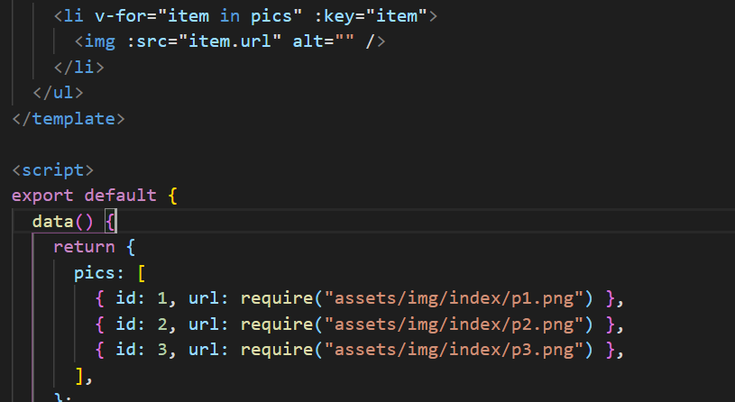The width and height of the screenshot is (735, 402).
Task: Click the :key attribute name
Action: (334, 15)
